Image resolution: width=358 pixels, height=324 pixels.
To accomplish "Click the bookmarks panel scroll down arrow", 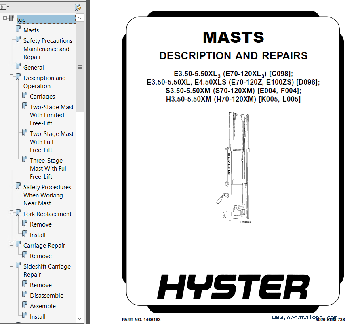I will tap(80, 318).
